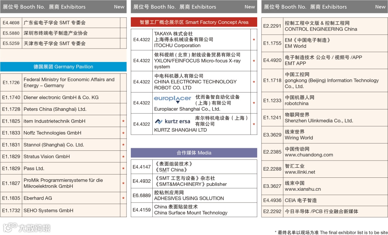This screenshot has height=235, width=388.
Task: Click 深圳市终端电子制造产业协会
Action: tap(55, 33)
